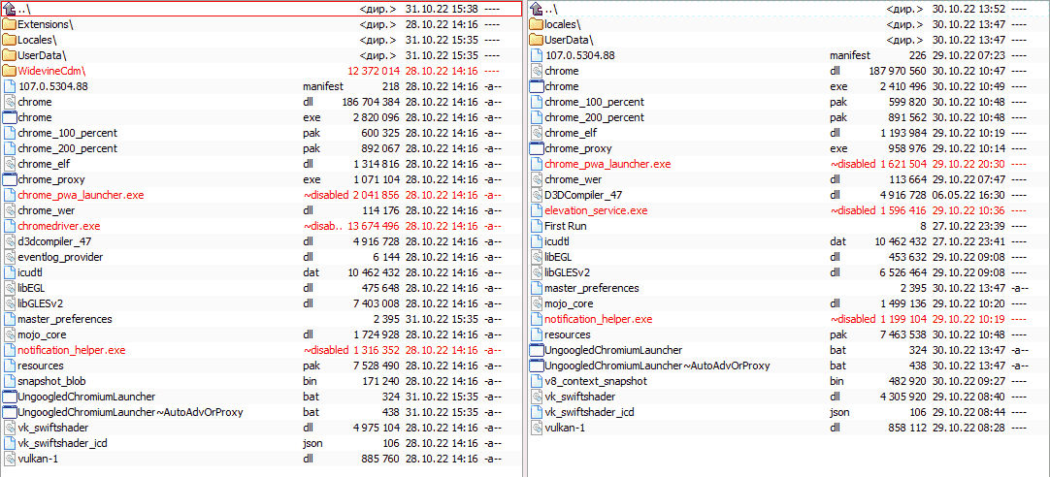Click vulkan-1 dll icon in left panel

point(10,459)
